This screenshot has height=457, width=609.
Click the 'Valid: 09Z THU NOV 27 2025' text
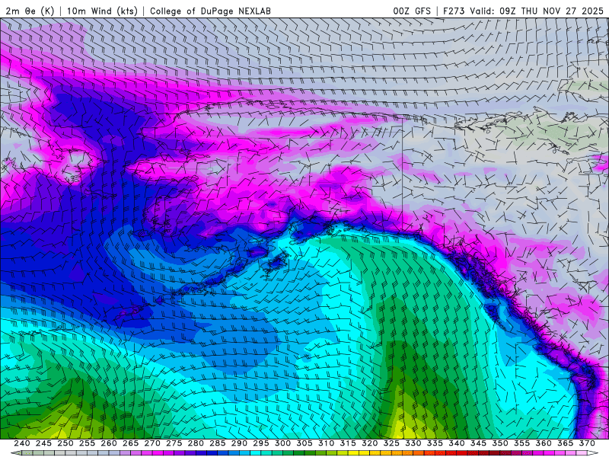[537, 11]
